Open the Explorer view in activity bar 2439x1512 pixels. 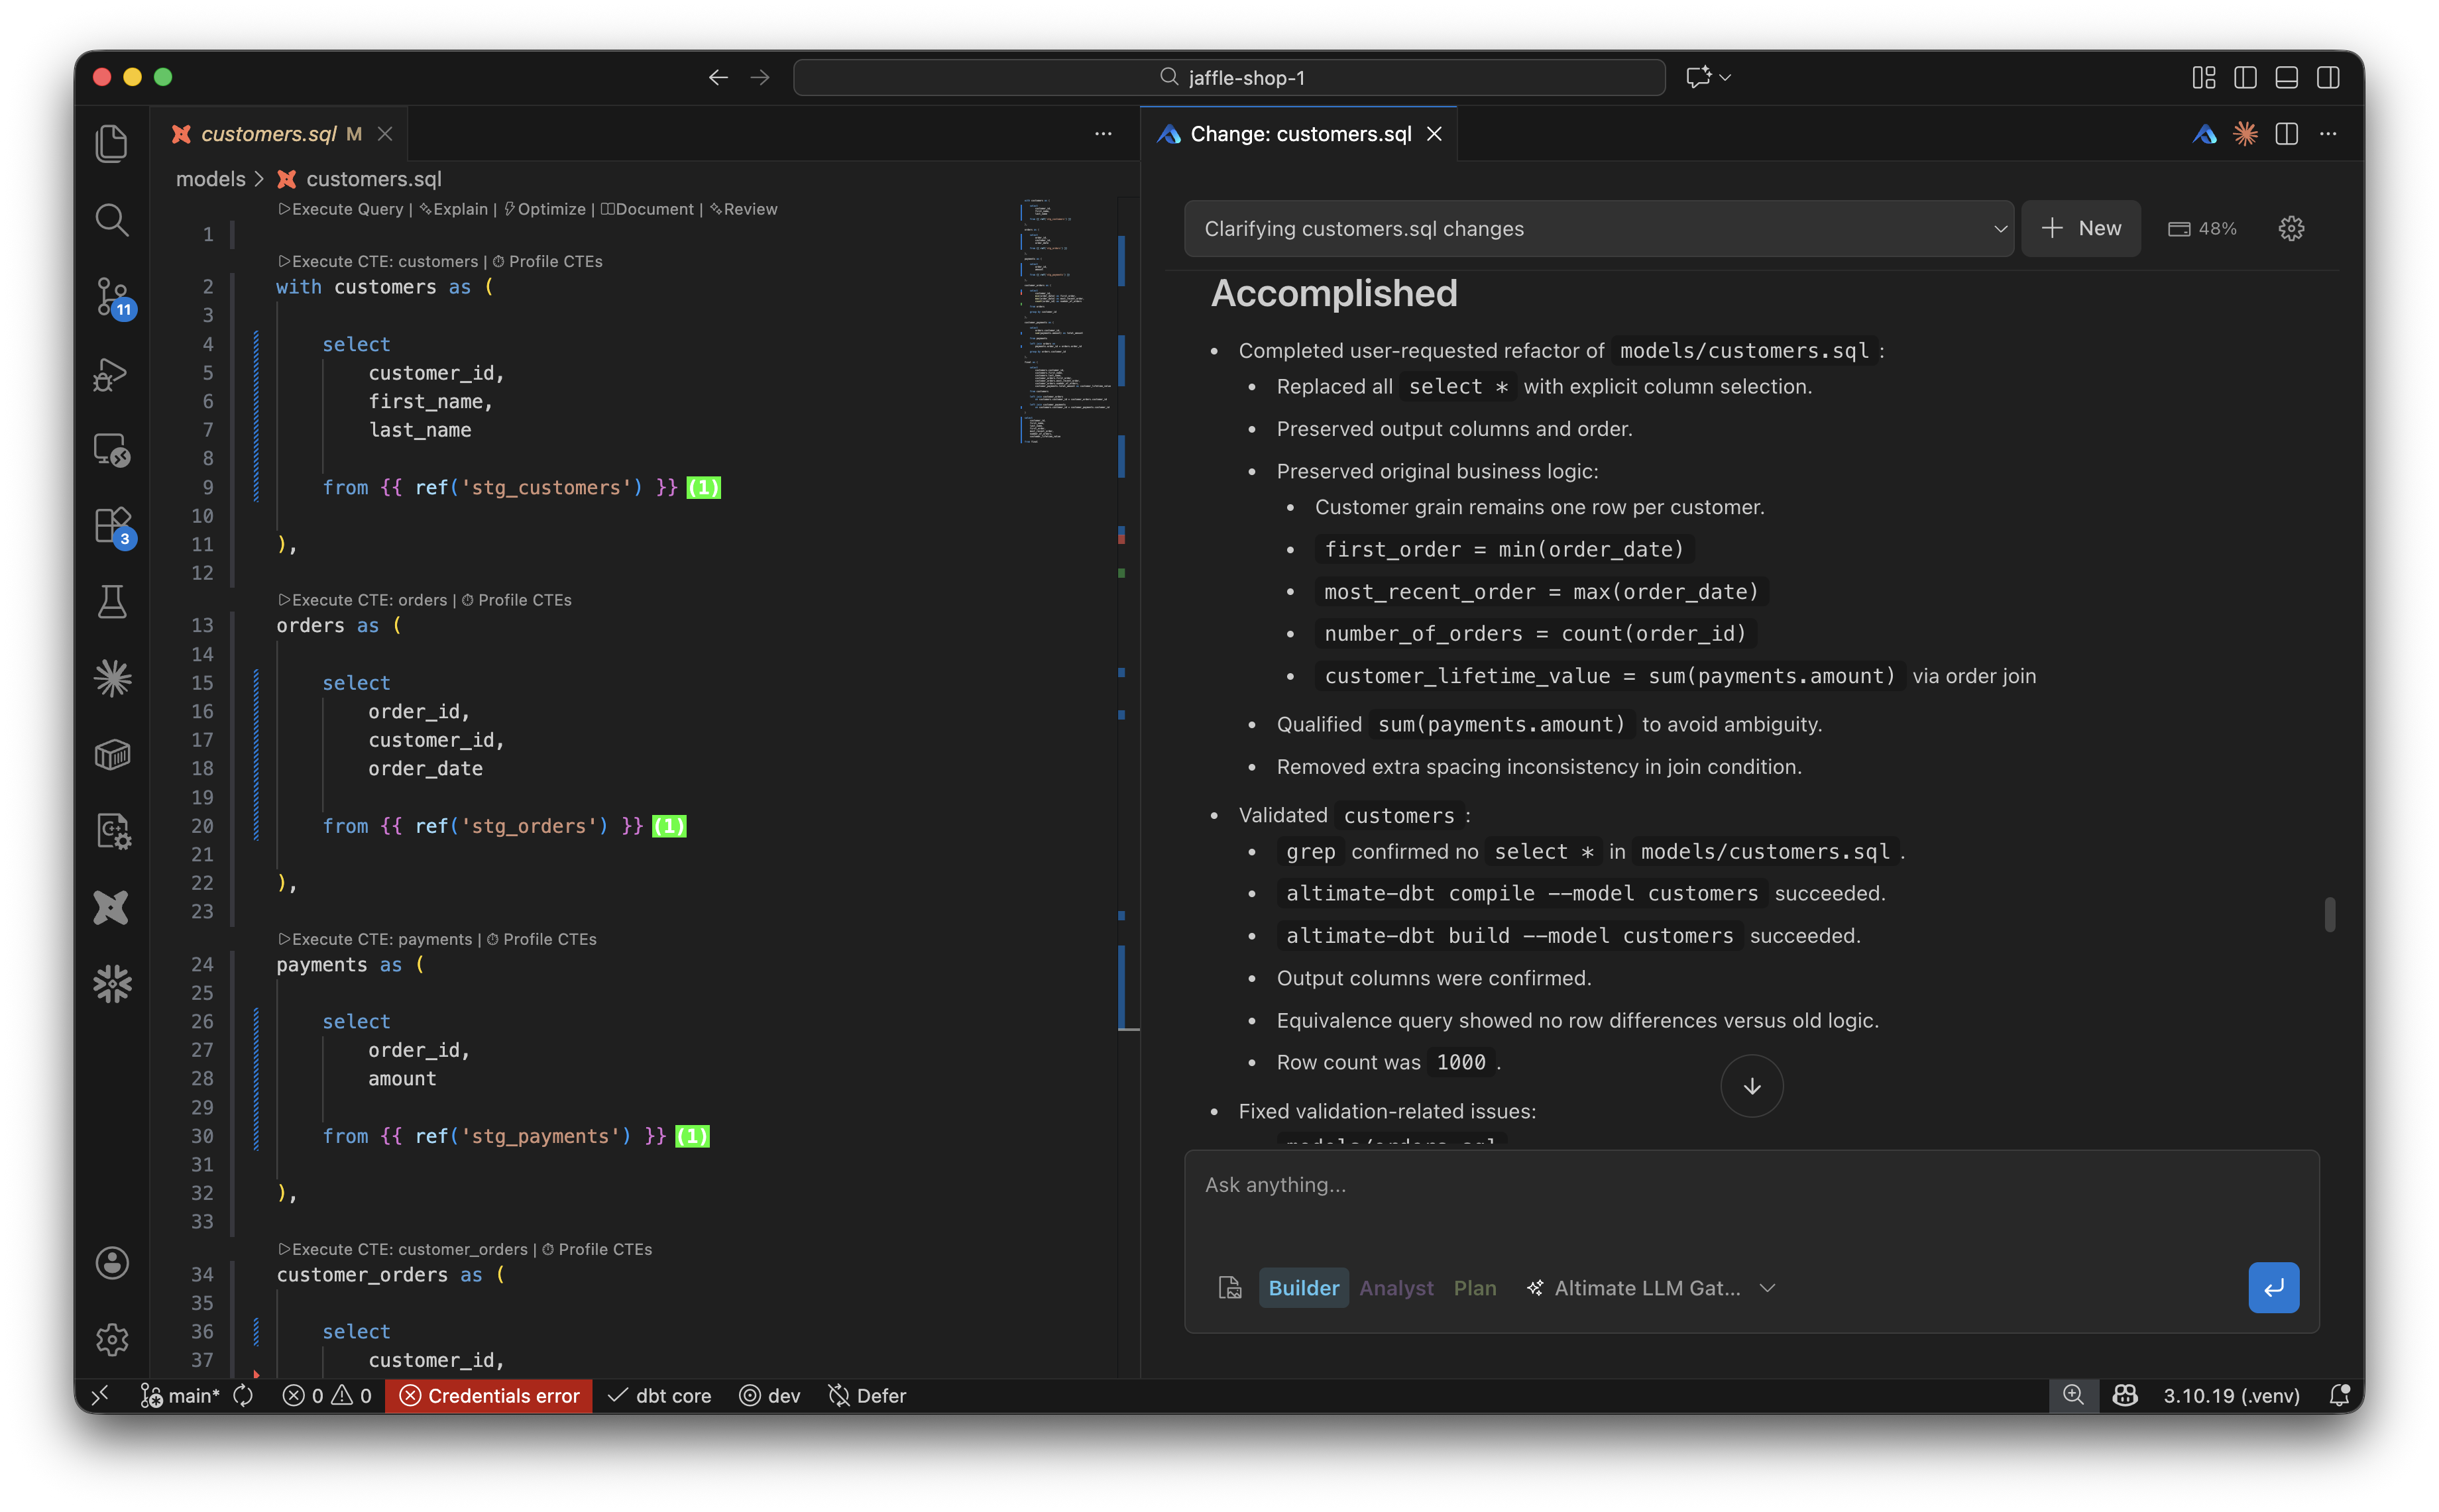(x=112, y=143)
